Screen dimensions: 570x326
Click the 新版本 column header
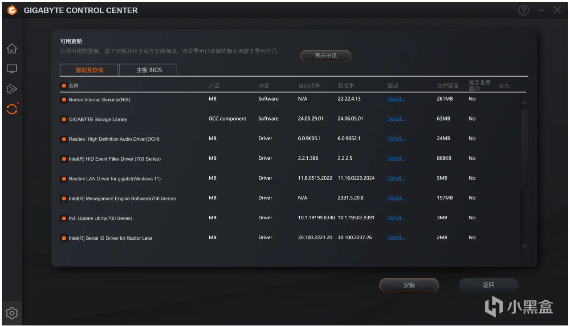346,85
